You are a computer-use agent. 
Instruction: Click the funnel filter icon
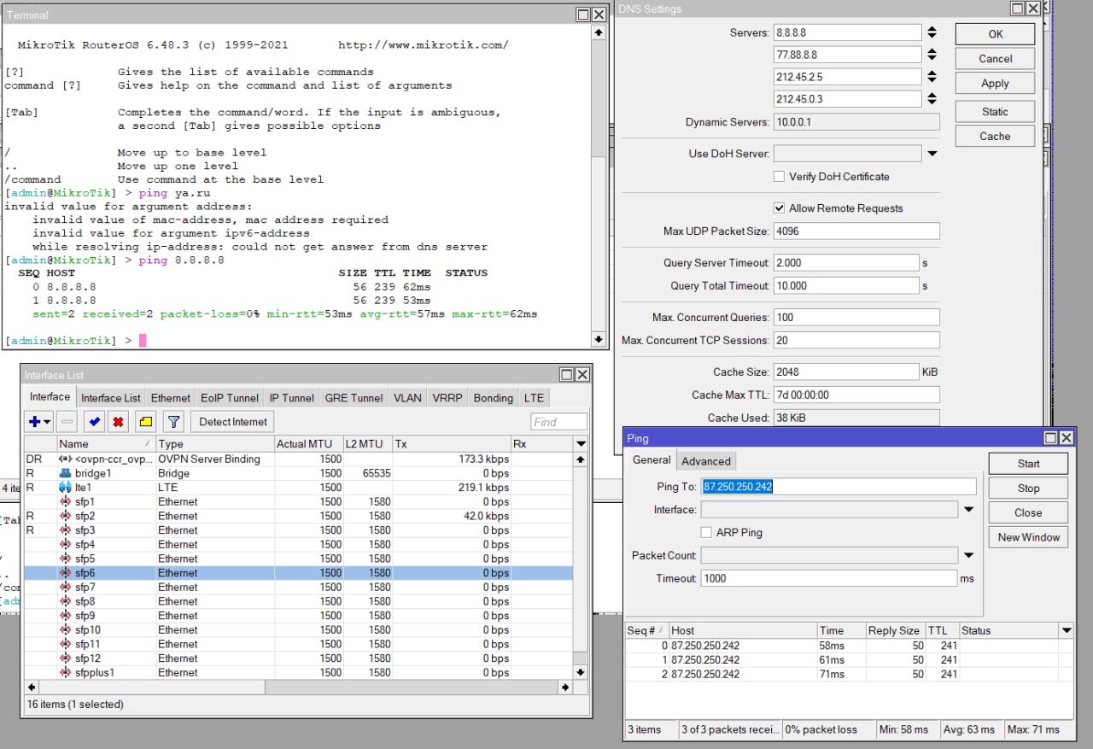[173, 421]
